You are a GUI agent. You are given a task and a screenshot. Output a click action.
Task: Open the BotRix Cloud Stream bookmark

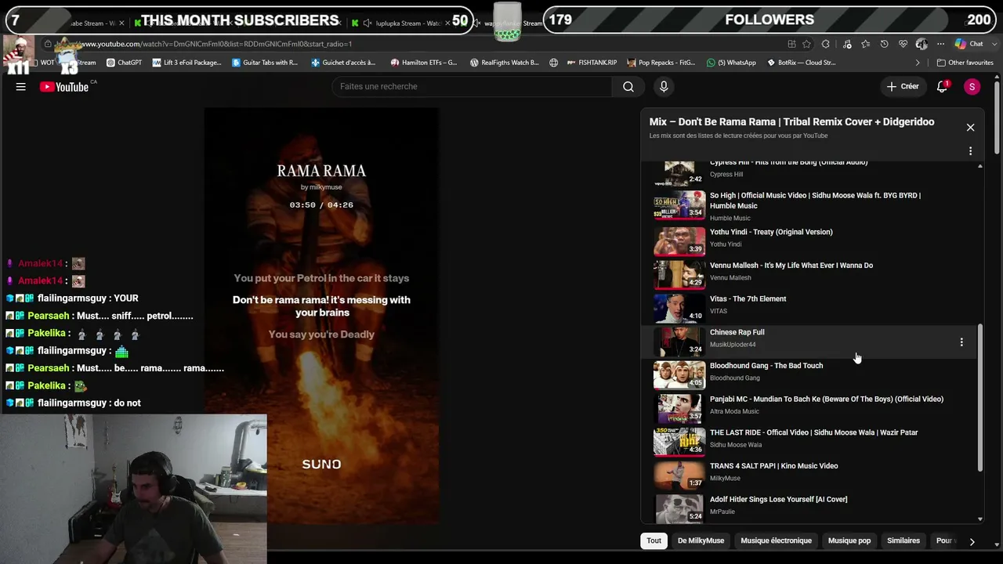(x=802, y=63)
